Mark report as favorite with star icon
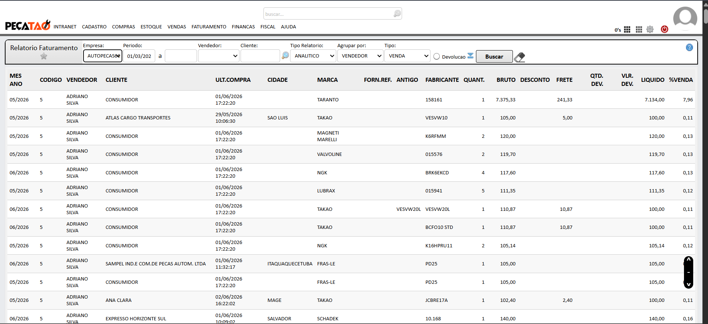Viewport: 708px width, 324px height. (x=44, y=56)
